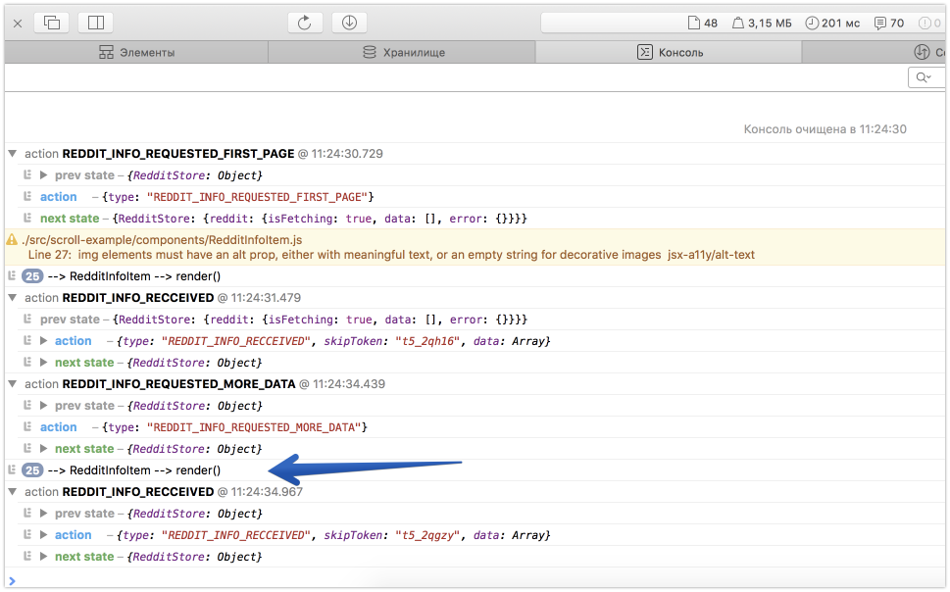This screenshot has width=950, height=592.
Task: Expand next state in the 11:24:31.479 group
Action: tap(43, 363)
